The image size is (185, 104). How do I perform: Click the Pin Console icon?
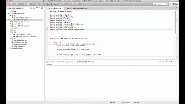coord(164,62)
